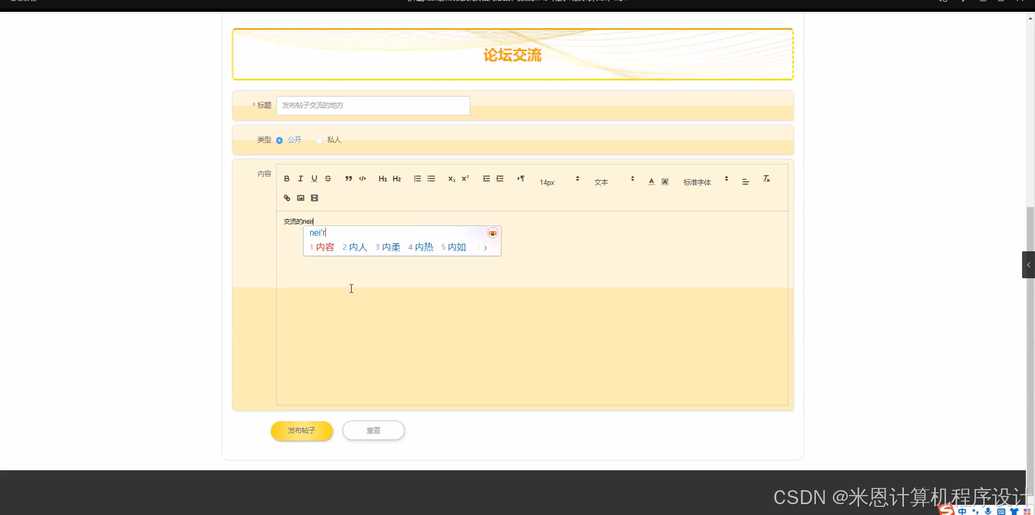1035x515 pixels.
Task: Select the 公开 type radio option
Action: point(279,140)
